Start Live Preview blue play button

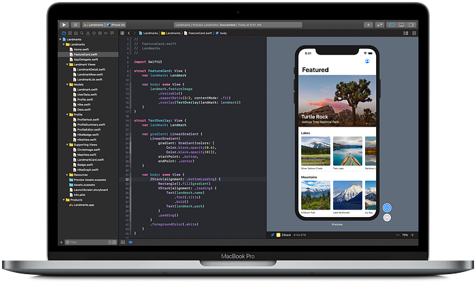pos(387,207)
